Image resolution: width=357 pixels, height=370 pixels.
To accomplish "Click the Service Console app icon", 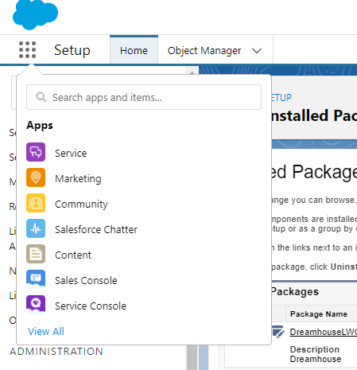I will pyautogui.click(x=36, y=305).
